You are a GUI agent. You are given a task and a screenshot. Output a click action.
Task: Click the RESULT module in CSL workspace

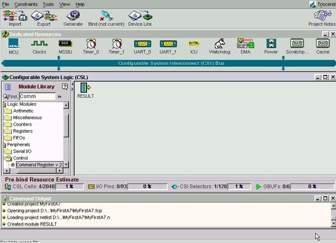pos(85,90)
